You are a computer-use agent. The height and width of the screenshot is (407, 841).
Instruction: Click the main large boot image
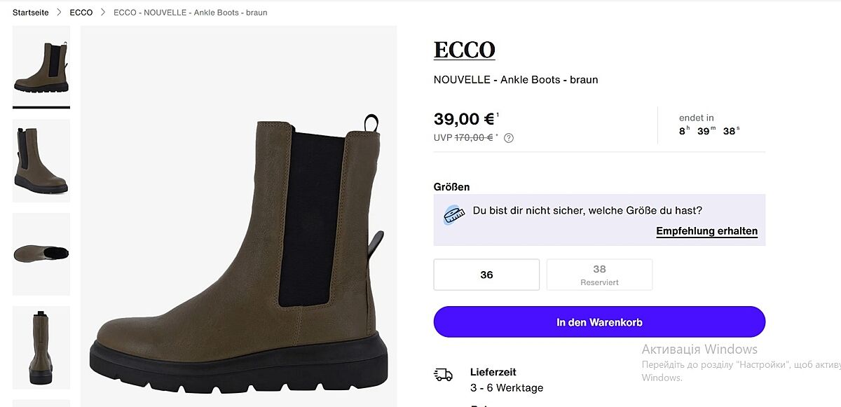click(x=238, y=252)
